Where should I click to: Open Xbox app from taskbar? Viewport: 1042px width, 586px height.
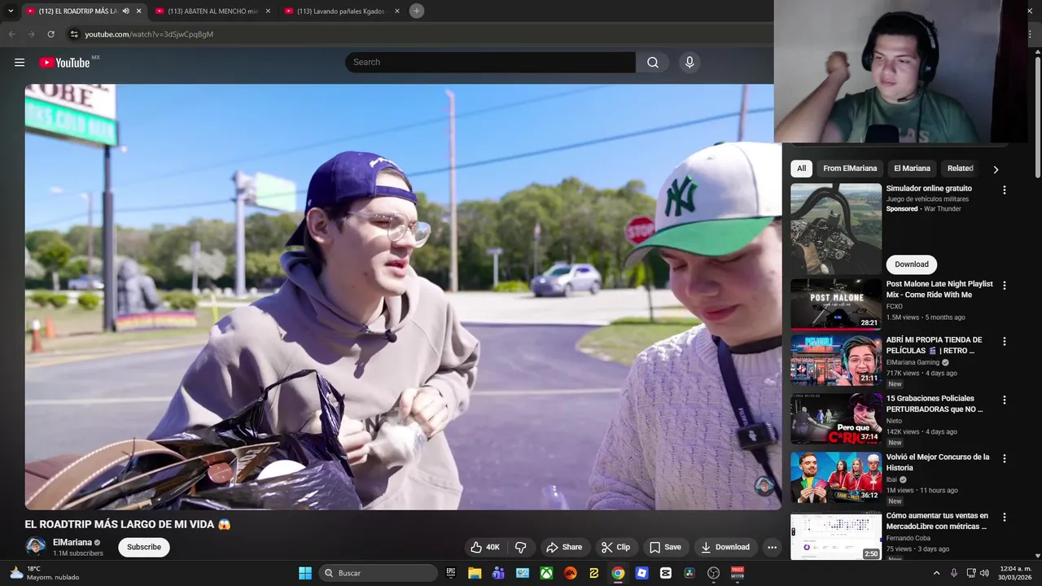pos(546,573)
